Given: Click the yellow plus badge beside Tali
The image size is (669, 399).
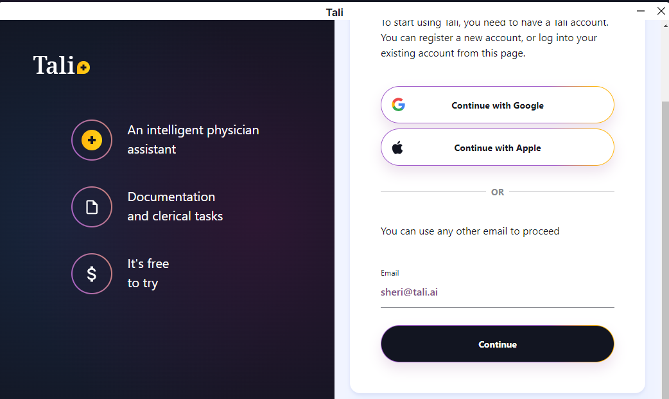Looking at the screenshot, I should coord(83,67).
